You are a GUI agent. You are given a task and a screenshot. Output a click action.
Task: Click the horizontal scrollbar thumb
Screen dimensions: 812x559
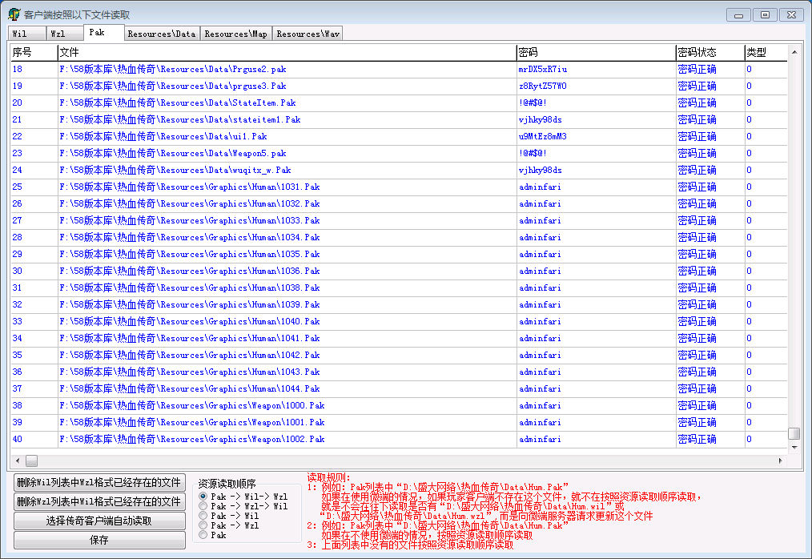(31, 460)
